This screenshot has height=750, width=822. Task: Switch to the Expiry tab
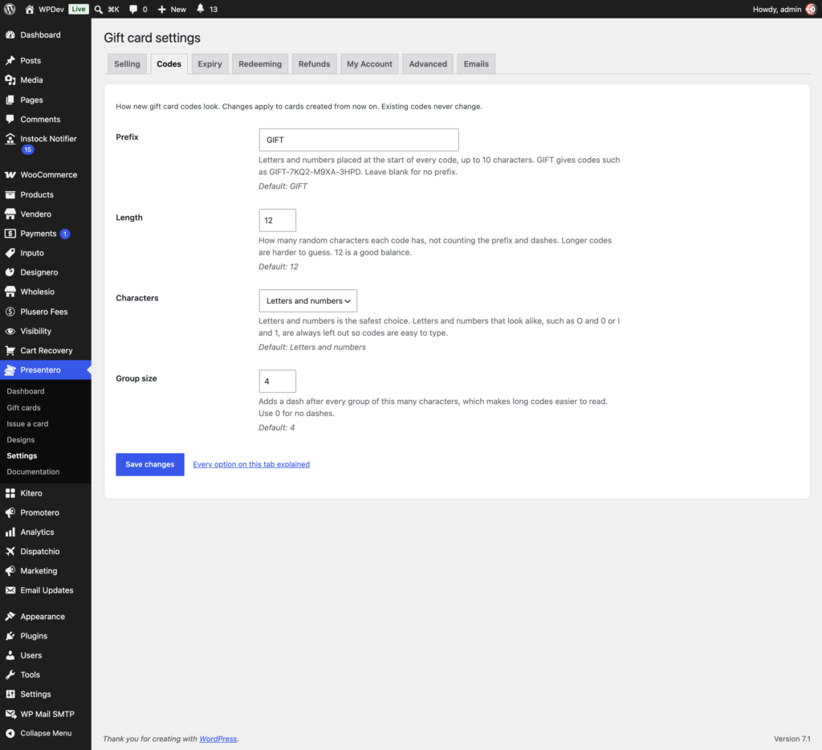[210, 64]
